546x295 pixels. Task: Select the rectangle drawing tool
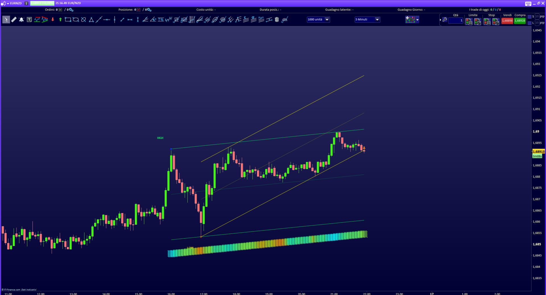click(x=68, y=20)
